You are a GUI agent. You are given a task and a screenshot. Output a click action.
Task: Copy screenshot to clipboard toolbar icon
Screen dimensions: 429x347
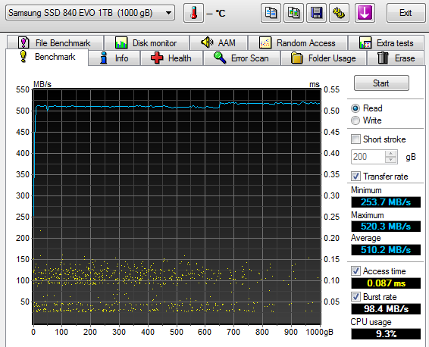coord(293,13)
